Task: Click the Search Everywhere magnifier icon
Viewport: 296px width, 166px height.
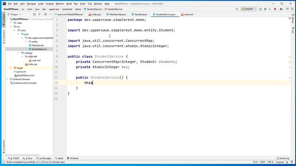Action: tap(292, 9)
